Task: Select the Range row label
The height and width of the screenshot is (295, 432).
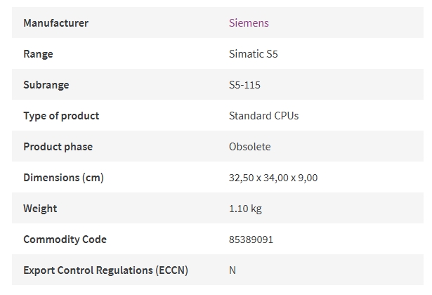Action: tap(38, 54)
